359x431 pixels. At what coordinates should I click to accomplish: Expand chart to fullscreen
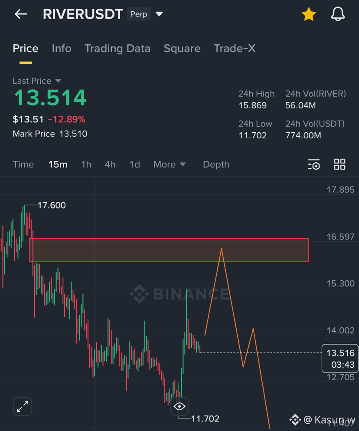[23, 406]
